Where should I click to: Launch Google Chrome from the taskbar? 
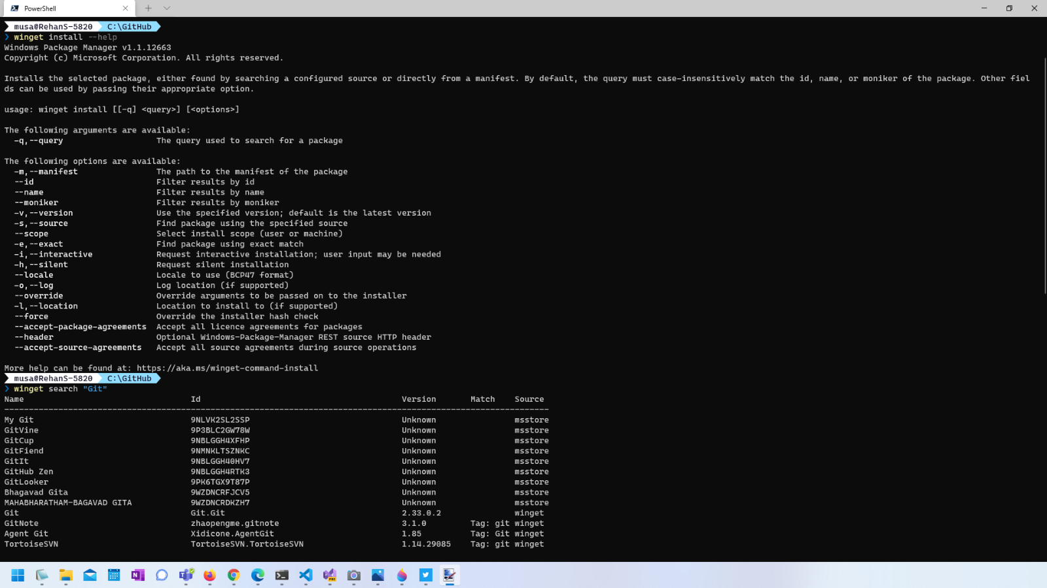pos(234,575)
